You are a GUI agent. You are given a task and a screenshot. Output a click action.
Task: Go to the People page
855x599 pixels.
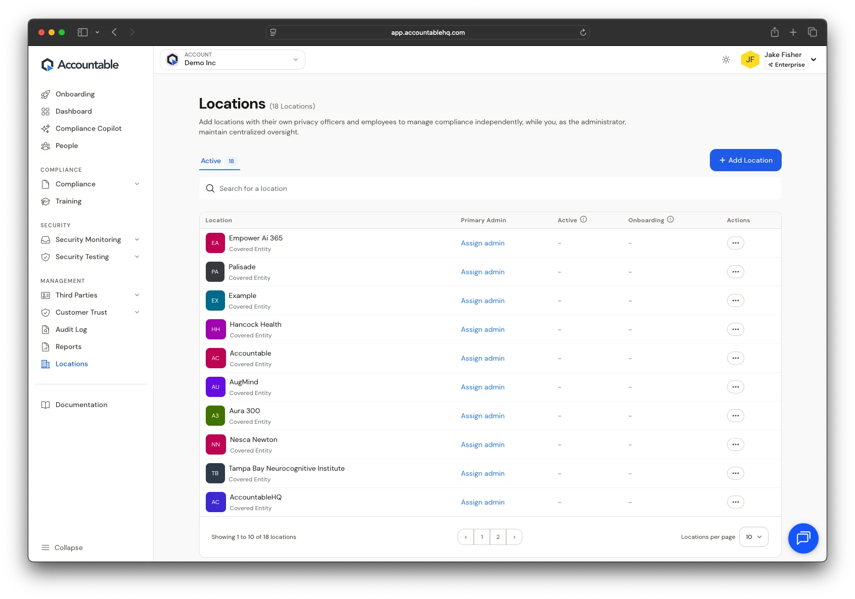click(66, 146)
